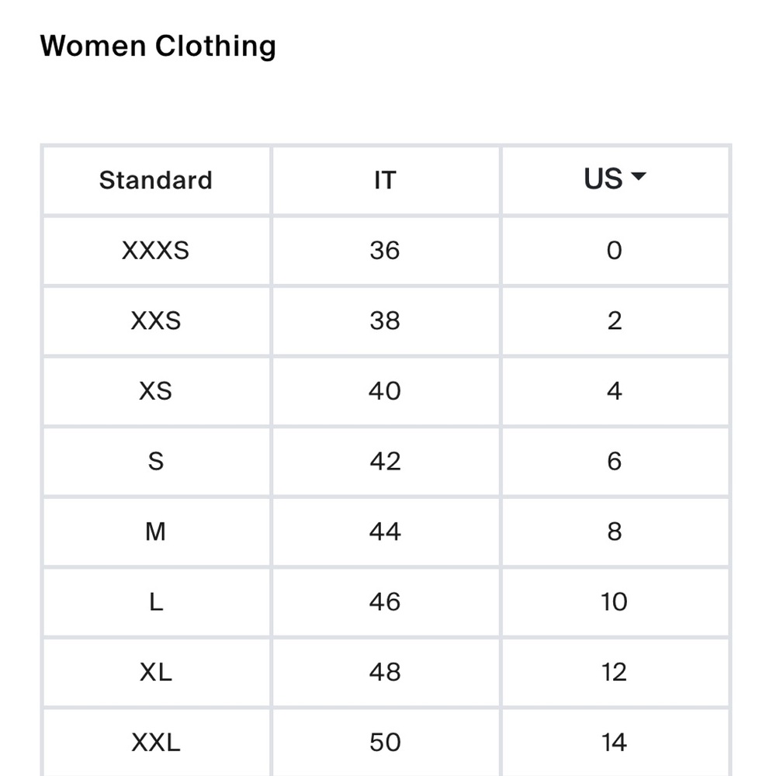Click the XXL size row label

tap(155, 743)
